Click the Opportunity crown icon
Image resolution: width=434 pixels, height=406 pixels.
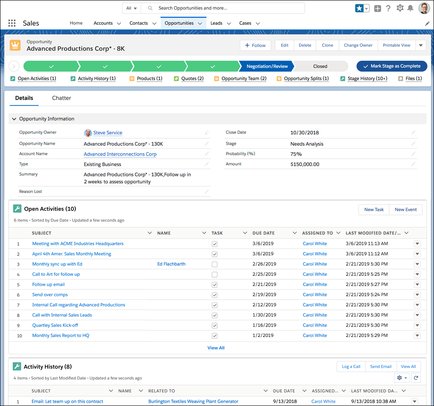coord(15,45)
